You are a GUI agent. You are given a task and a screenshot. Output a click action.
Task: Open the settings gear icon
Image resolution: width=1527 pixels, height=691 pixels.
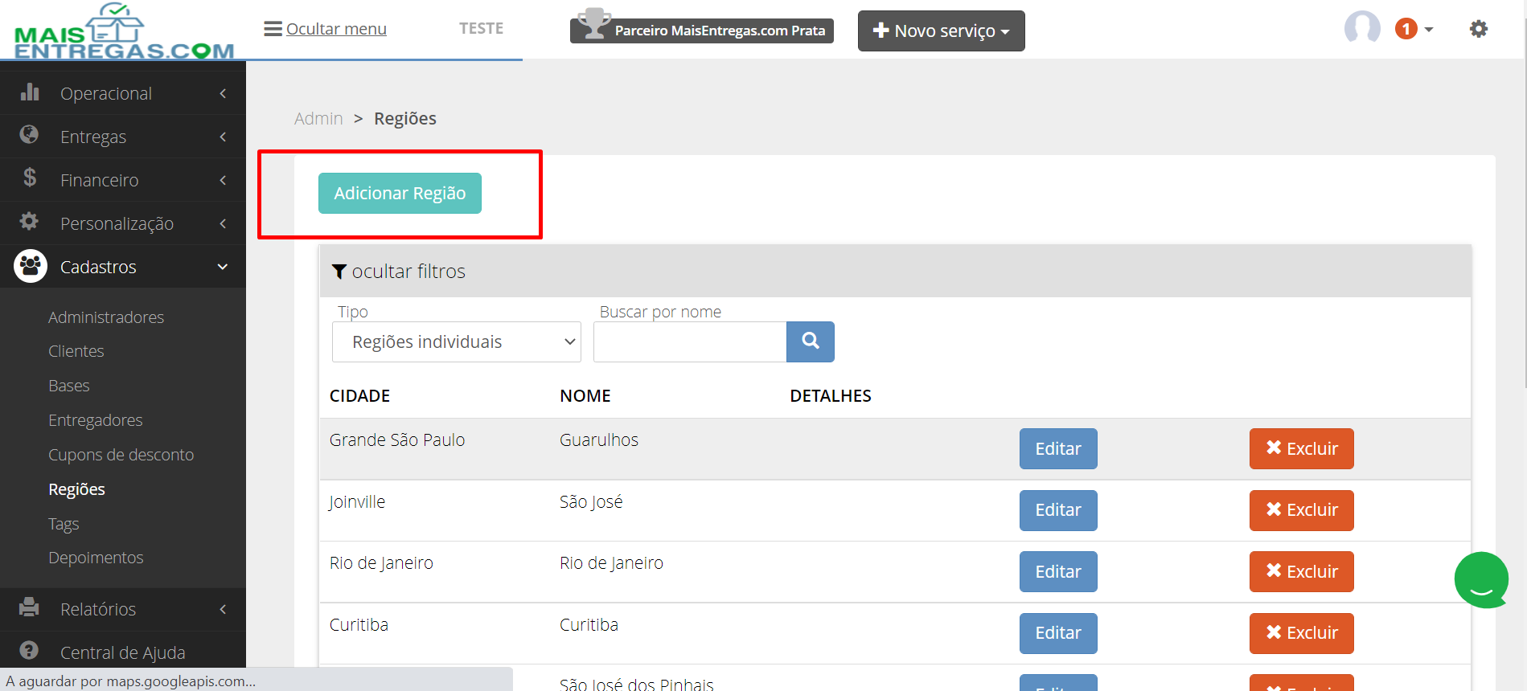(1478, 29)
